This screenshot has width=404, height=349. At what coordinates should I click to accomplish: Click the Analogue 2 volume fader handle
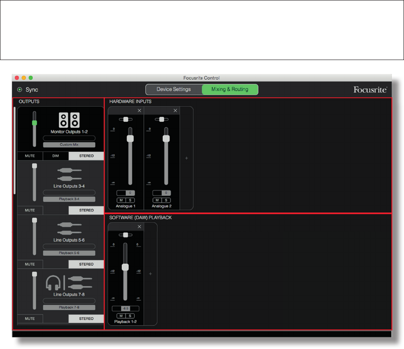tap(166, 138)
